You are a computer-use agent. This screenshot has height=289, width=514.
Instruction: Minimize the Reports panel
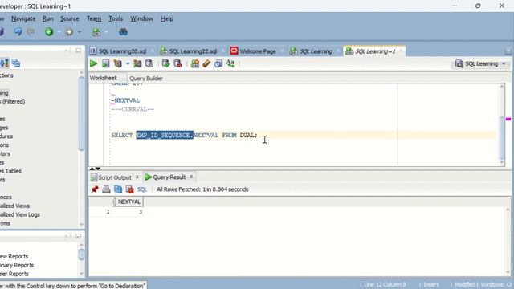click(78, 236)
